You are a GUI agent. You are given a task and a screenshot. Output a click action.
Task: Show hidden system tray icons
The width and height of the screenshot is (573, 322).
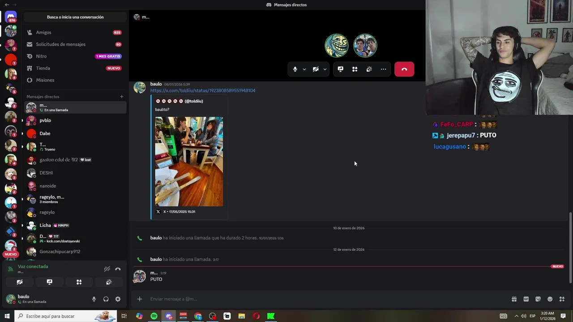click(x=516, y=316)
